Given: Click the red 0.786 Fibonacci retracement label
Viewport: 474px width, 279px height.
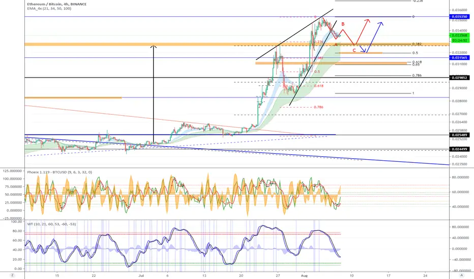Looking at the screenshot, I should 318,107.
